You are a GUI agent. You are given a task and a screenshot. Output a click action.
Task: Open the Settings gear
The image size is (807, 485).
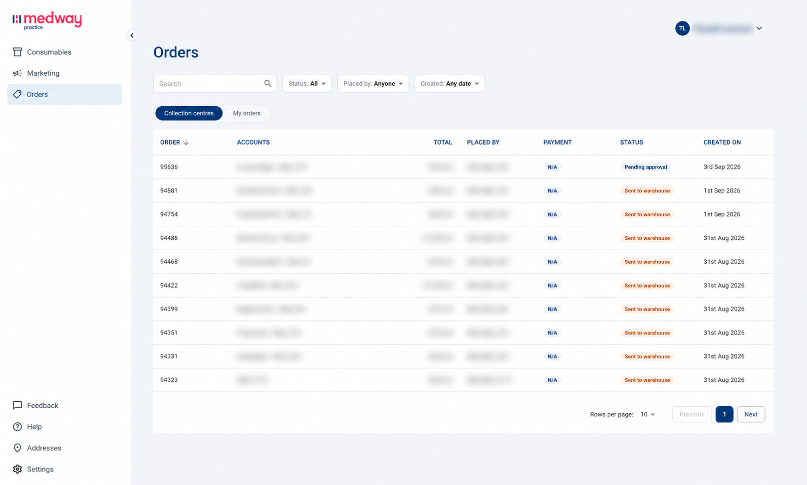click(x=17, y=469)
